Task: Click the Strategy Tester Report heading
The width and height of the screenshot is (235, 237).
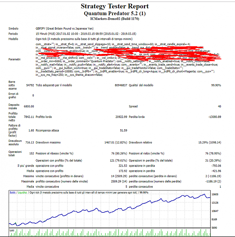Action: pyautogui.click(x=115, y=6)
